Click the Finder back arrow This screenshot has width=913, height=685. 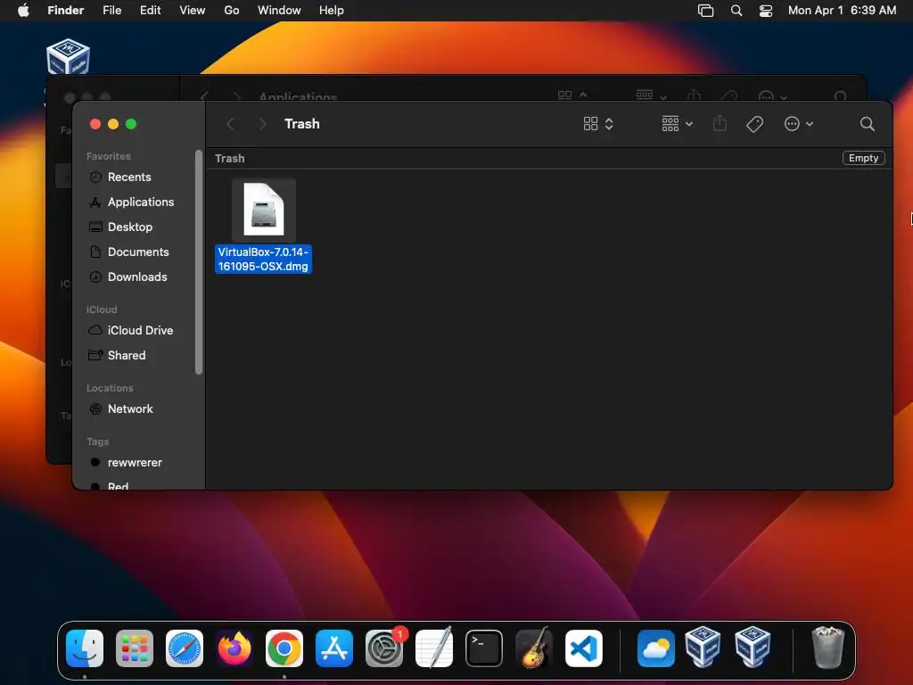click(x=231, y=124)
